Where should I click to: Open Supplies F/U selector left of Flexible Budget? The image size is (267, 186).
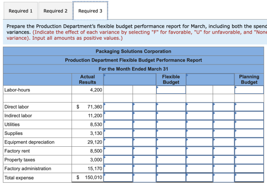(144, 133)
